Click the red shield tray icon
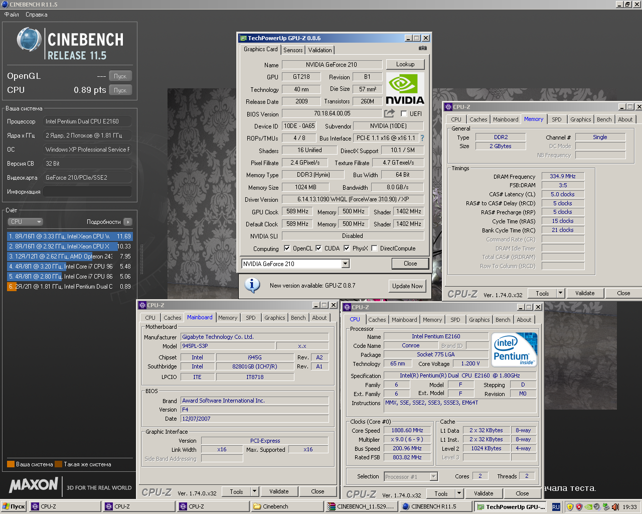 (x=579, y=507)
